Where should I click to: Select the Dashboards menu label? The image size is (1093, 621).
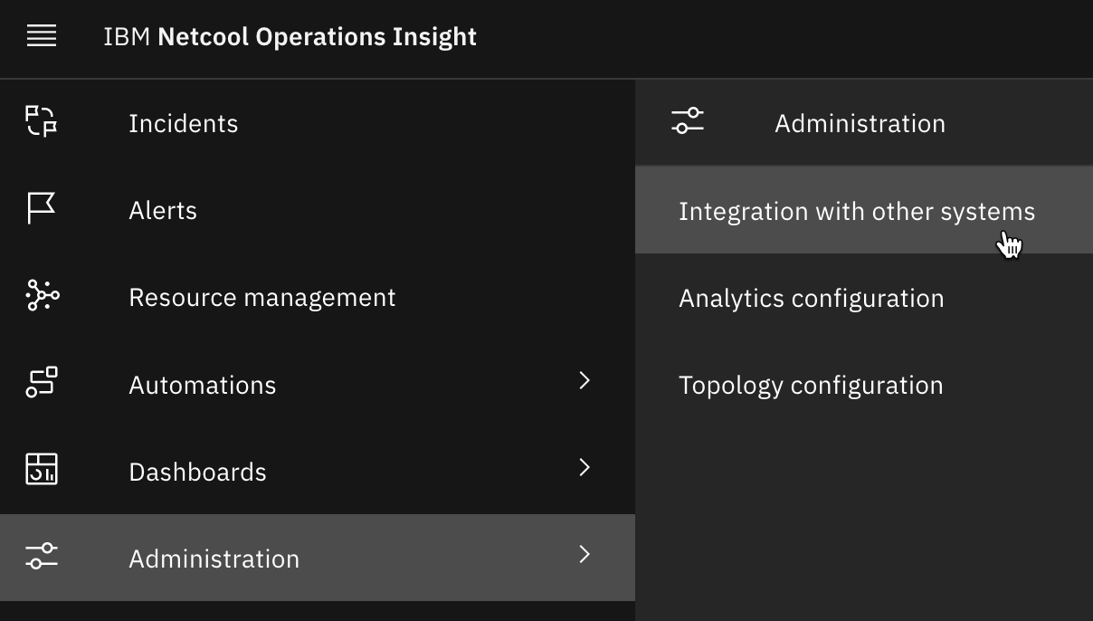coord(197,472)
